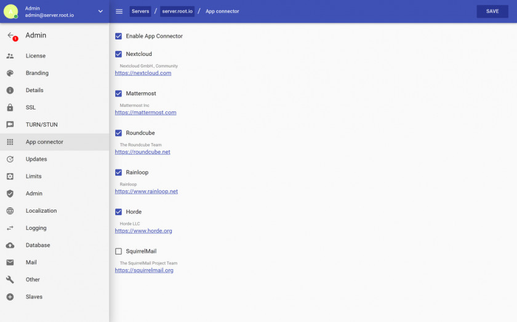Toggle the hamburger menu icon
Image resolution: width=517 pixels, height=322 pixels.
coord(119,11)
